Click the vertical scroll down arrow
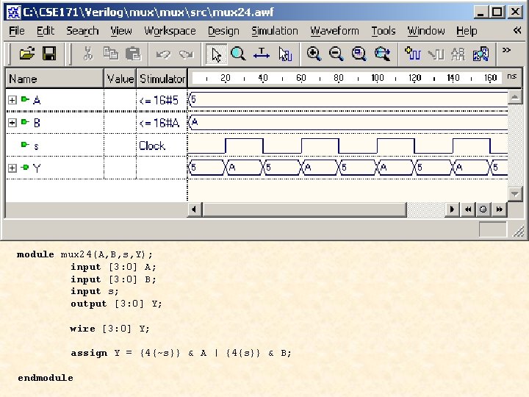 coord(515,194)
